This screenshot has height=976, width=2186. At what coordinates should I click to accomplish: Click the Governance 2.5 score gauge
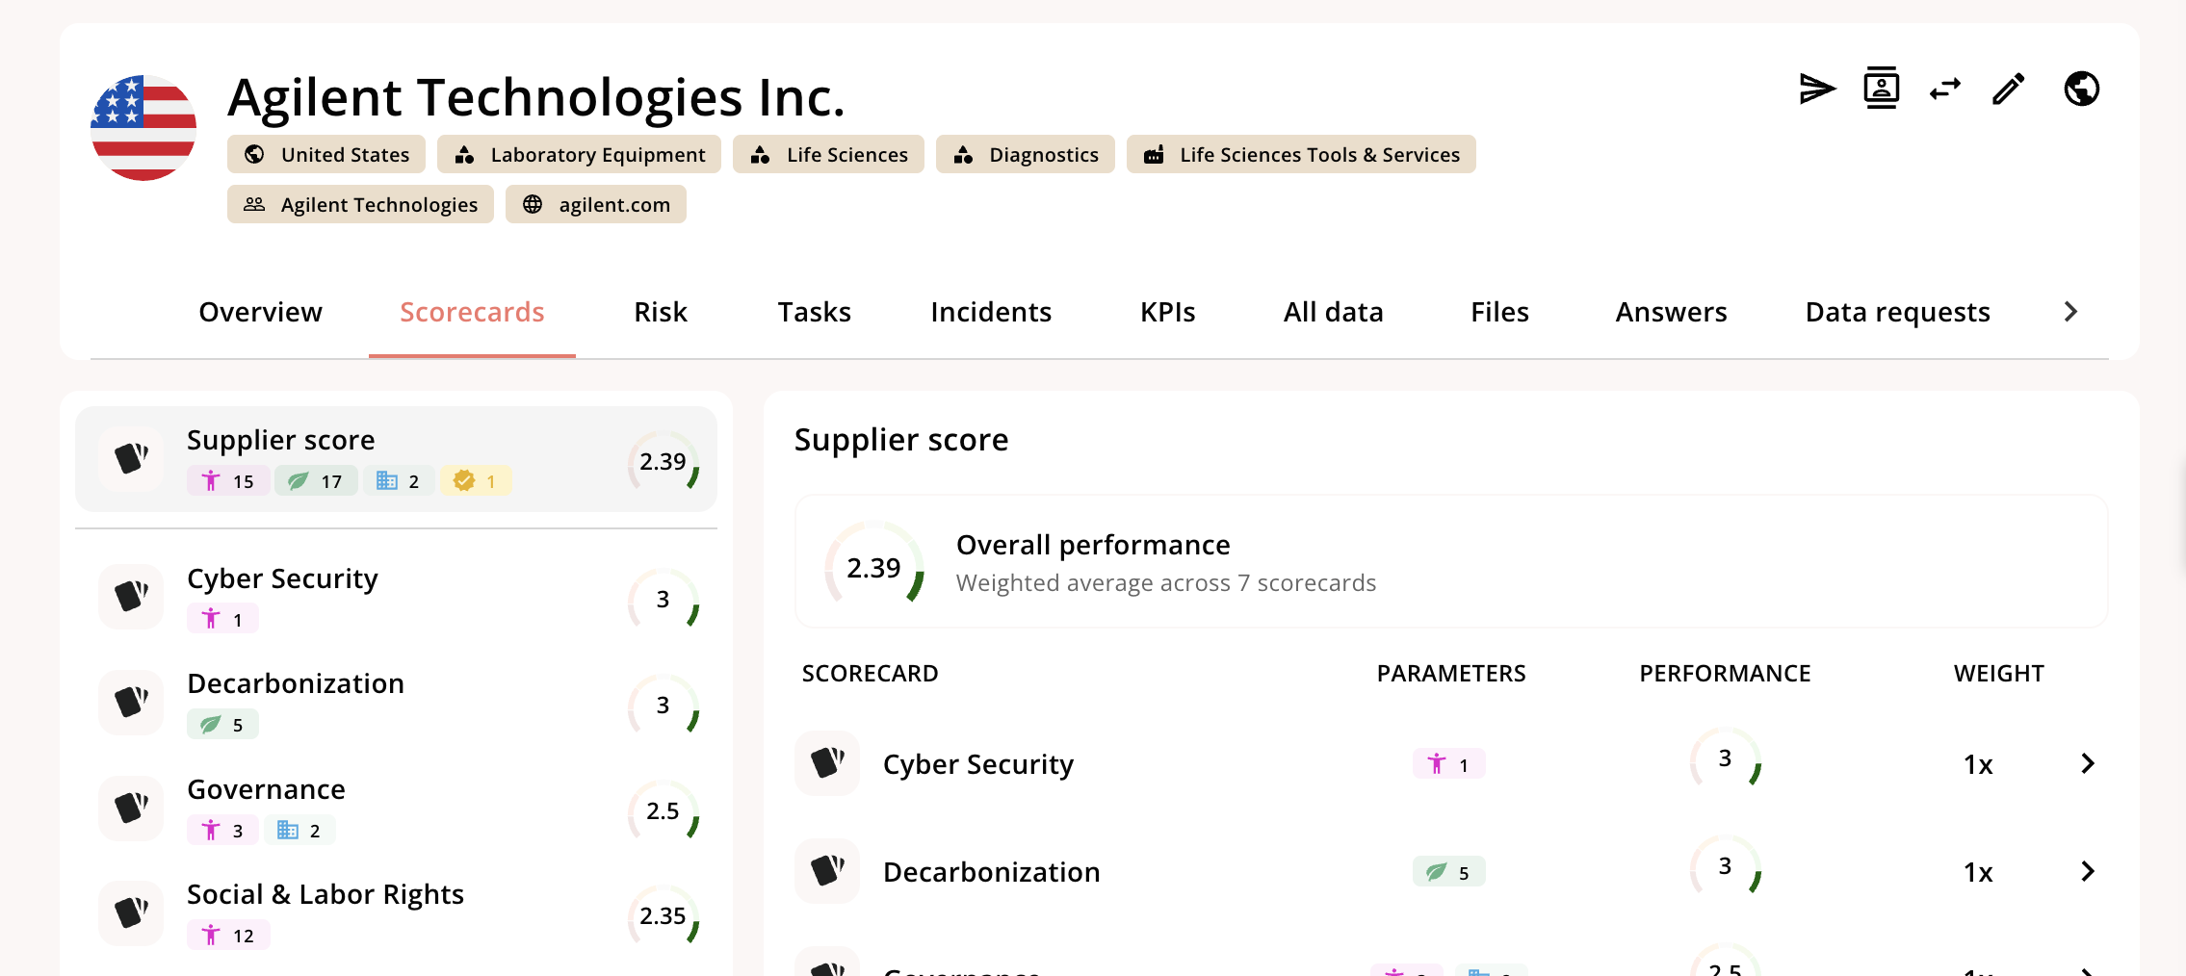(664, 810)
